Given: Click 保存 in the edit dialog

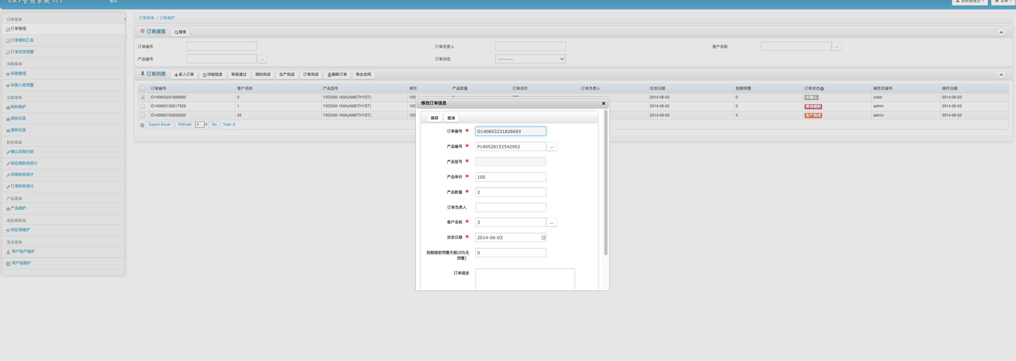Looking at the screenshot, I should (435, 118).
